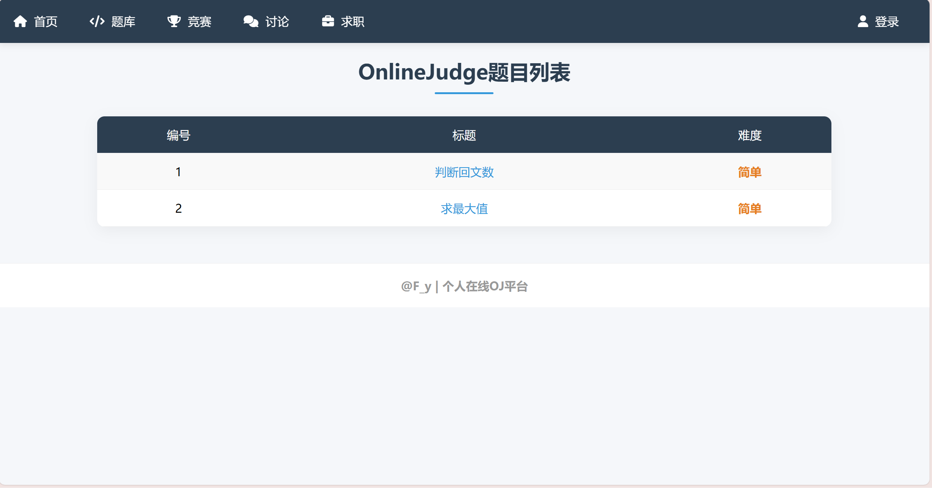Image resolution: width=932 pixels, height=488 pixels.
Task: Click 简单 difficulty tag in row 1
Action: click(750, 172)
